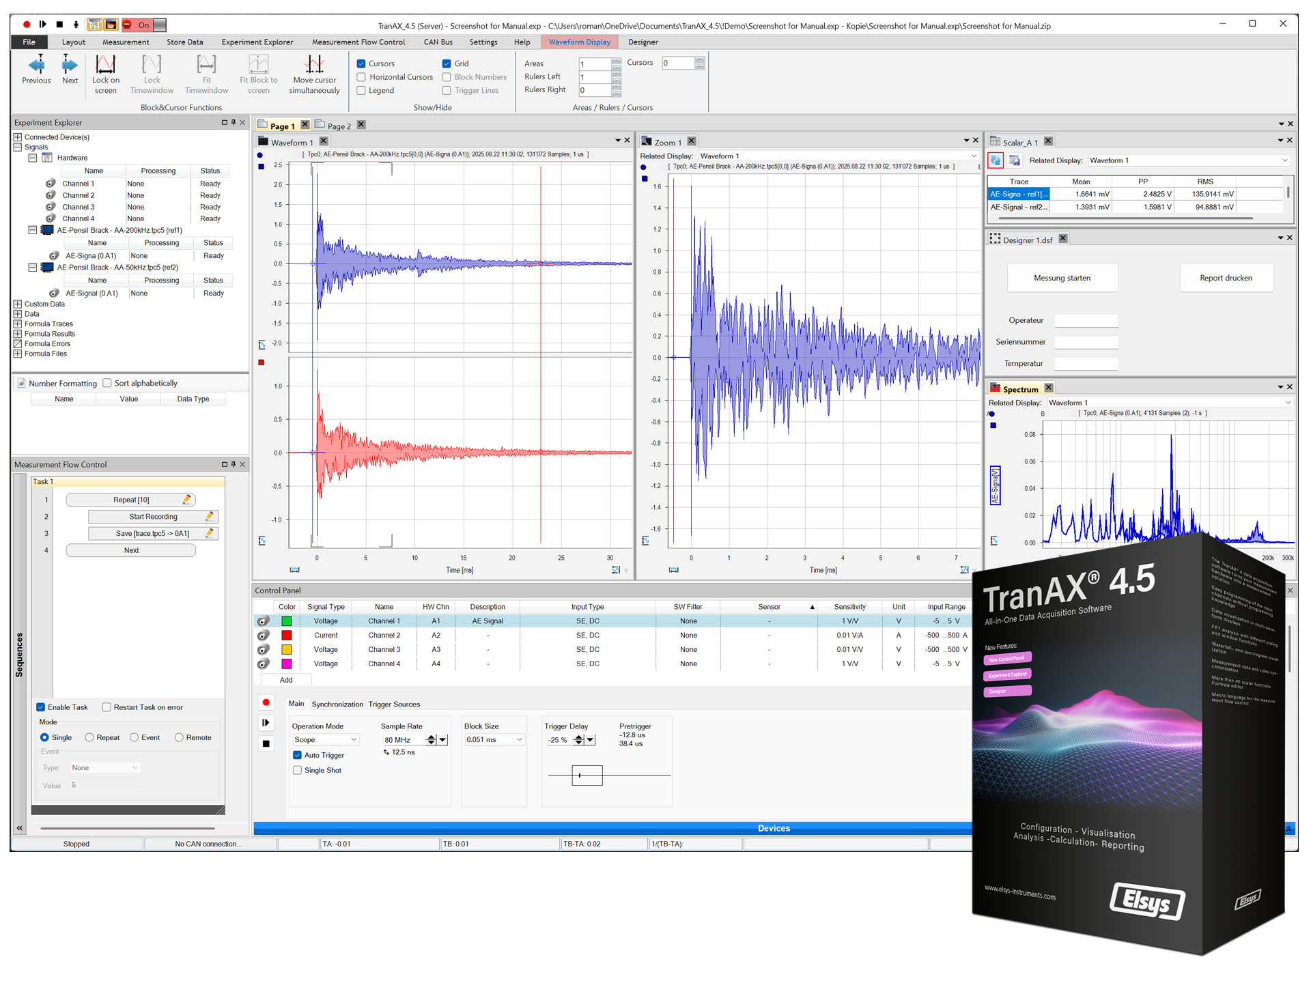Click the Operateur input field in Designer panel
This screenshot has height=983, width=1311.
[1086, 320]
